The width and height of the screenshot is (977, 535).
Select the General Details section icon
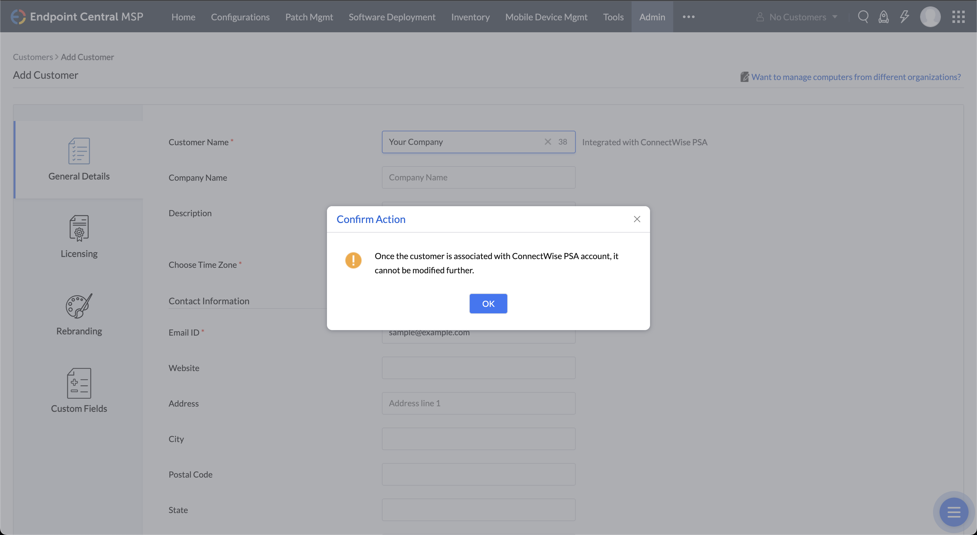pyautogui.click(x=79, y=151)
